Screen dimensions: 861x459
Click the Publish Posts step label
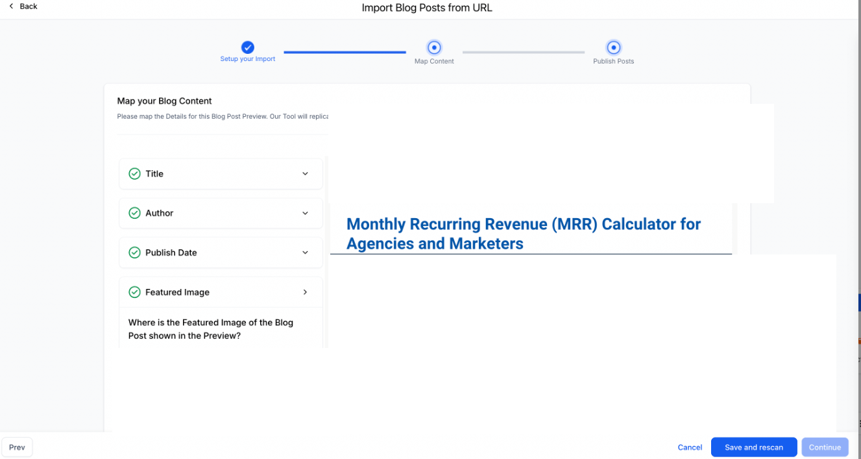[x=613, y=62]
